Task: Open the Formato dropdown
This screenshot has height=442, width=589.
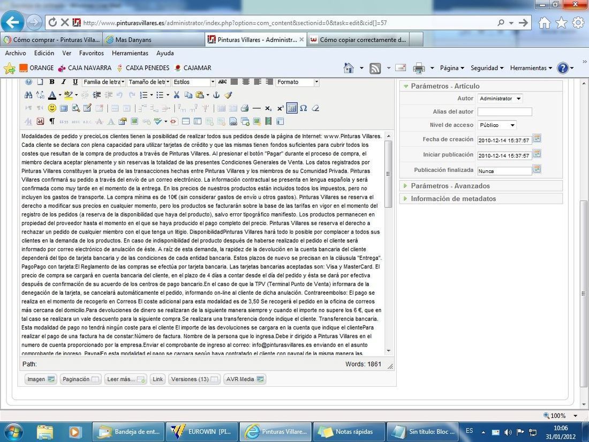Action: tap(298, 82)
